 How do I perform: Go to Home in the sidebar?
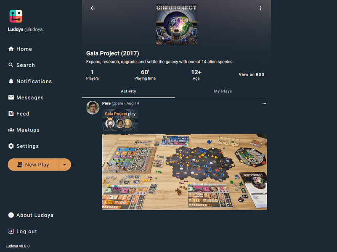click(20, 49)
